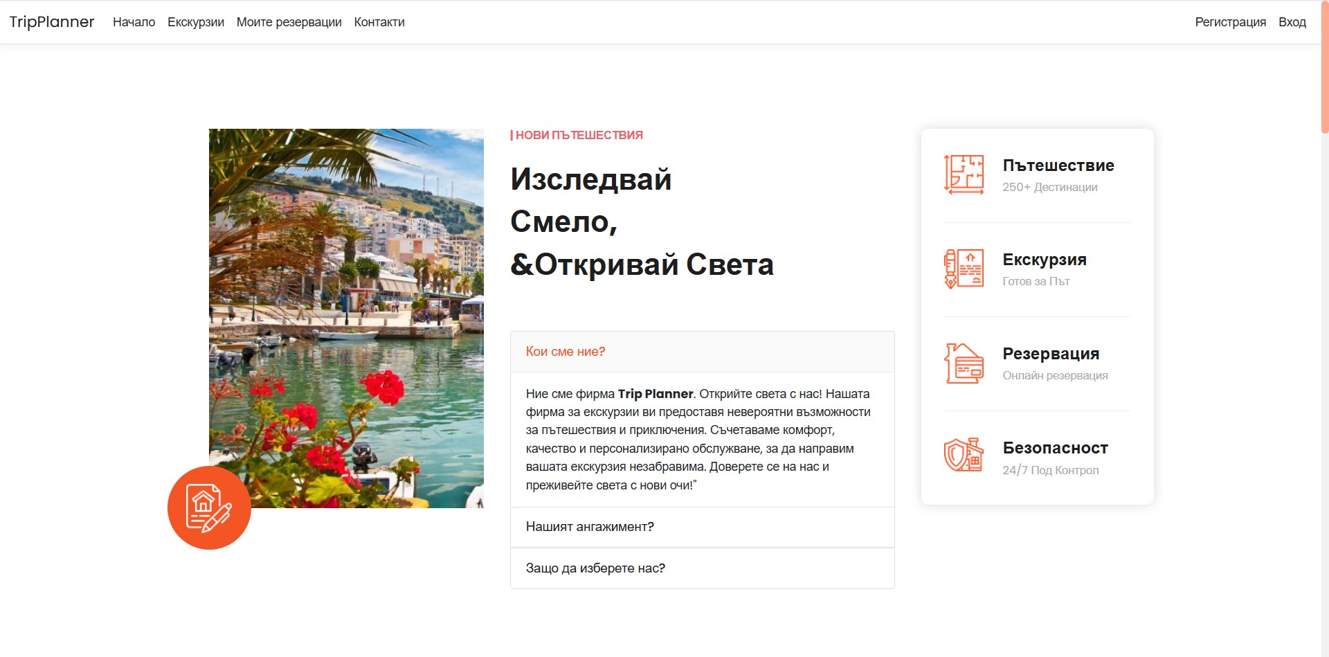Click the Онлайн резервация text

[1055, 375]
